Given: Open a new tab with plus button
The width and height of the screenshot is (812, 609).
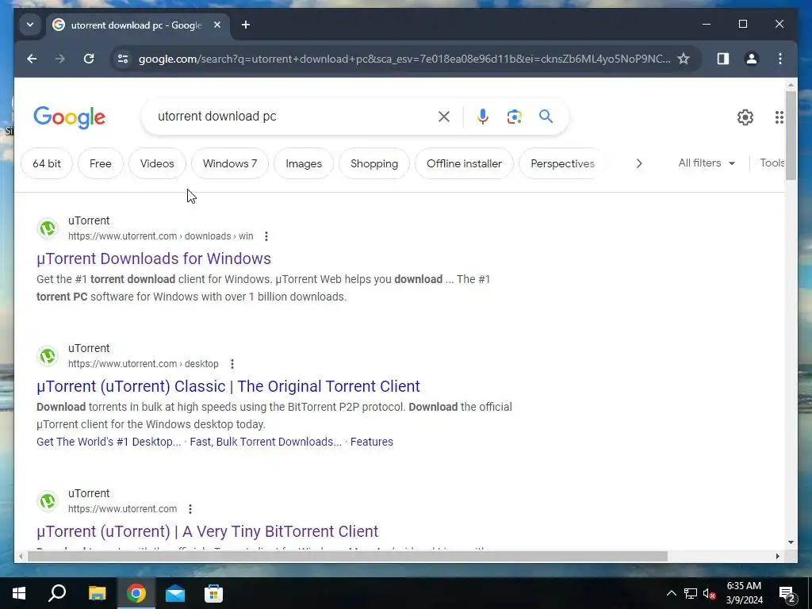Looking at the screenshot, I should 246,25.
